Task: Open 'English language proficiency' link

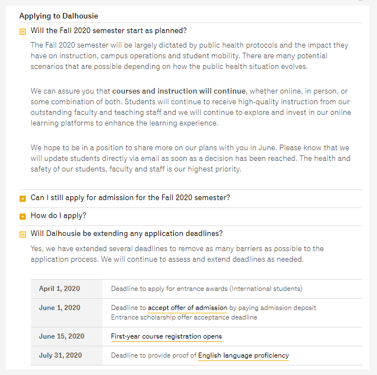Action: 243,355
